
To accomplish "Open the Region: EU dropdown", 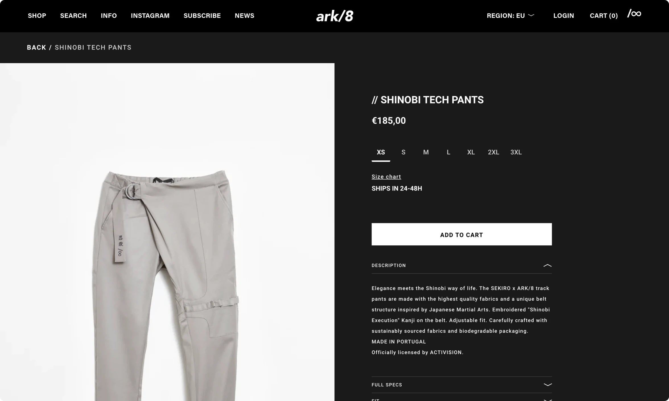I will click(510, 16).
